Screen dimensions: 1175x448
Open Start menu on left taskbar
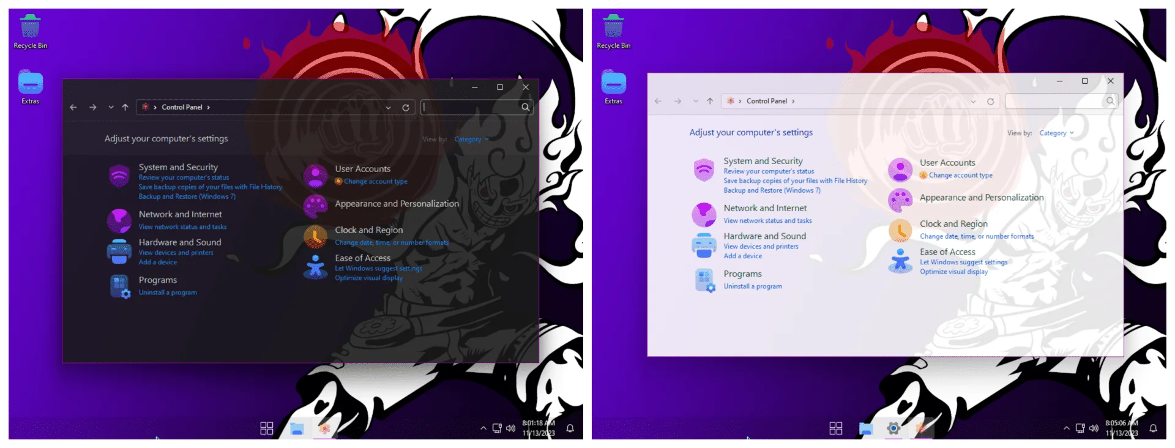pos(267,428)
